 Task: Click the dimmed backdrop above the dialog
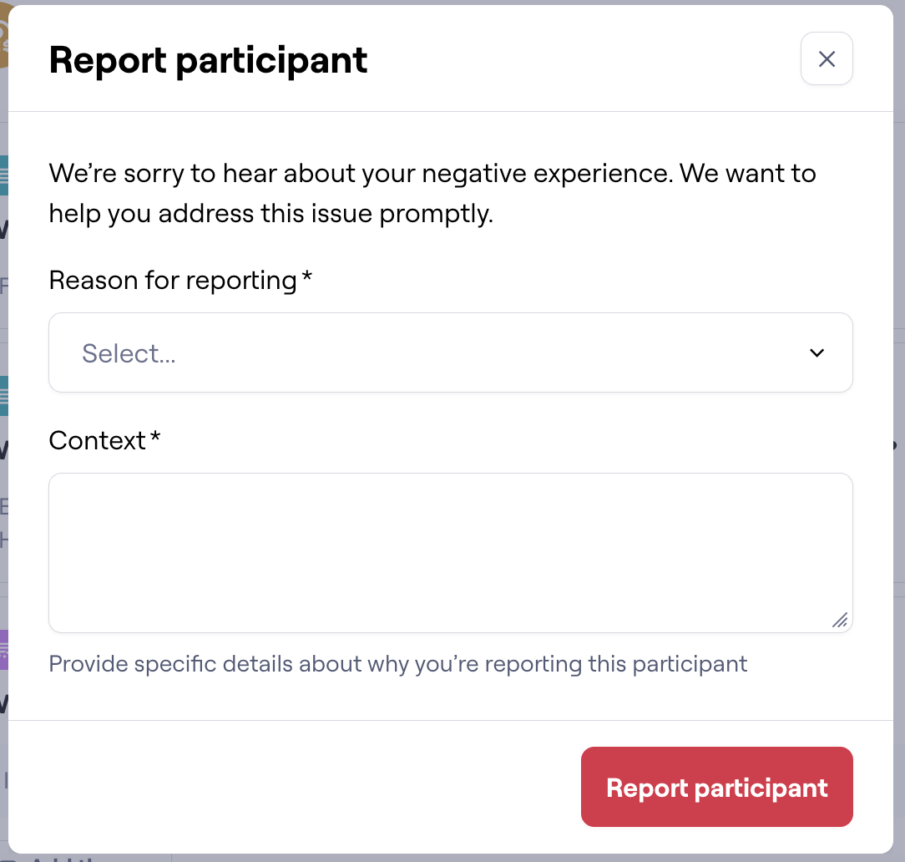tap(451, 2)
